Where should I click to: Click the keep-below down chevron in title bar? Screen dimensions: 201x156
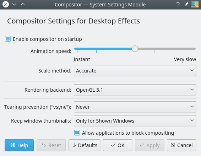(14, 5)
